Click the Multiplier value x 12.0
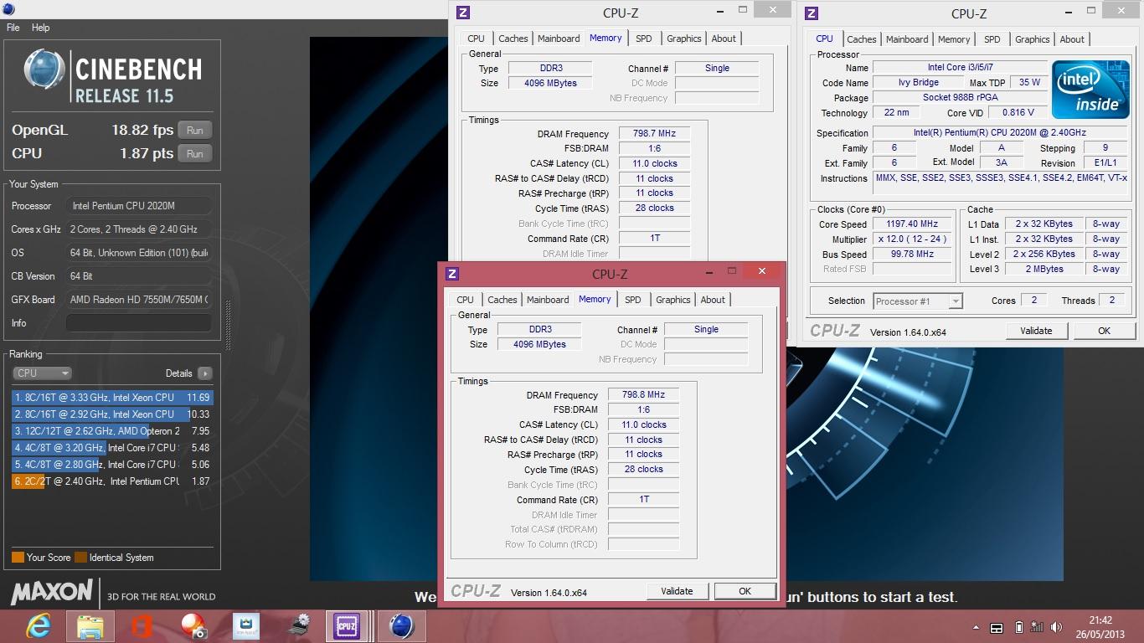 [x=912, y=239]
